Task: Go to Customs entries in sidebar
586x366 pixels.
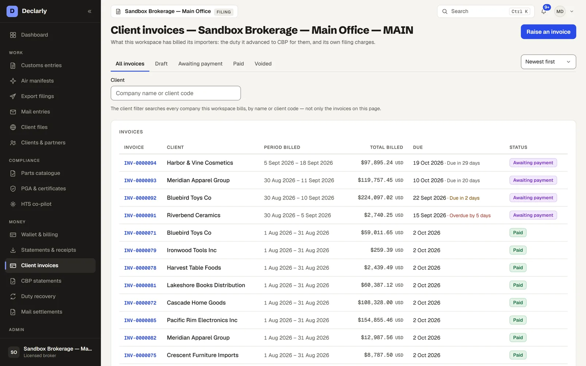Action: (x=51, y=66)
